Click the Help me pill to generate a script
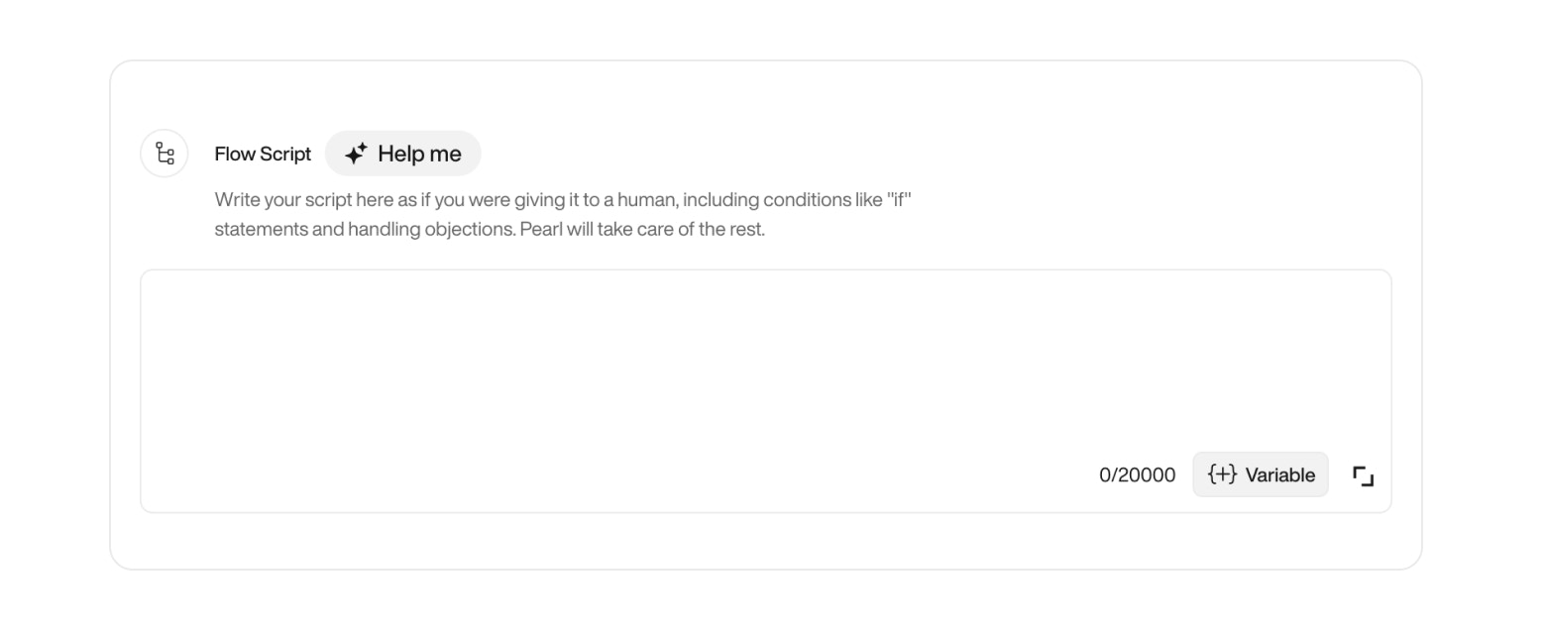The width and height of the screenshot is (1548, 630). point(402,153)
